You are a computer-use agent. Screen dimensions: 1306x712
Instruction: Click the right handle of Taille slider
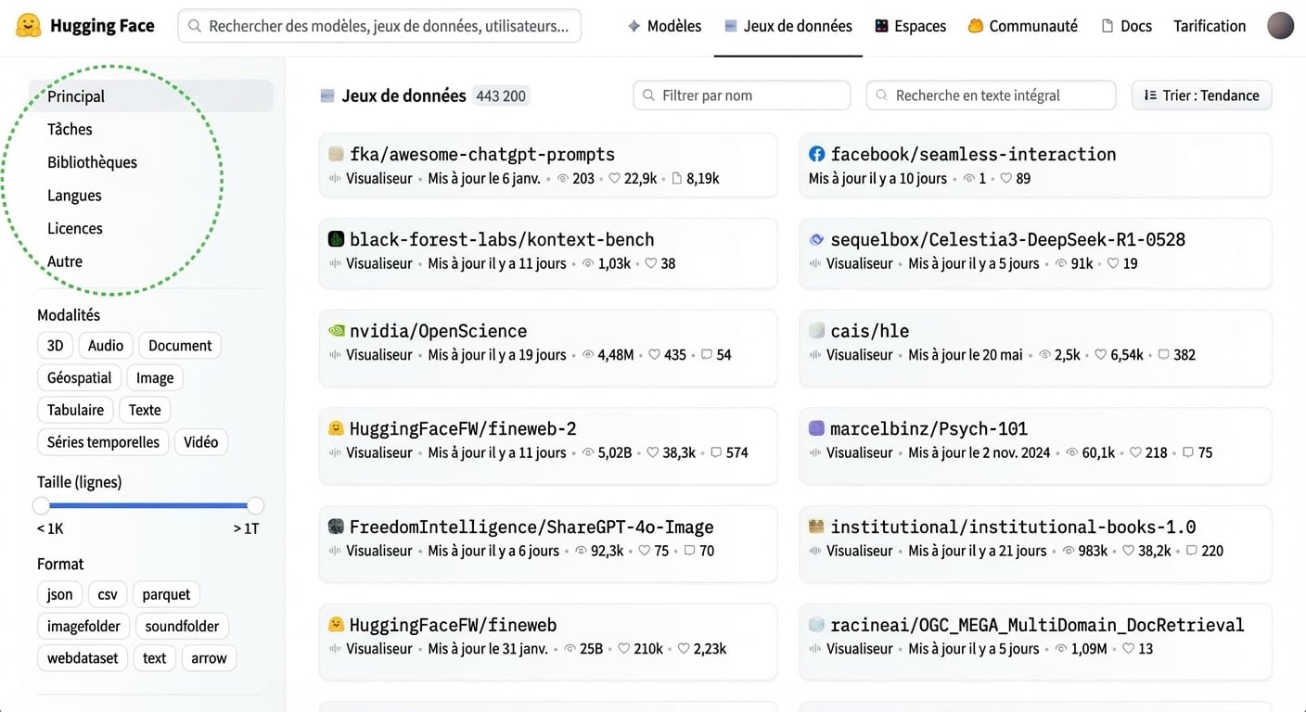(255, 505)
